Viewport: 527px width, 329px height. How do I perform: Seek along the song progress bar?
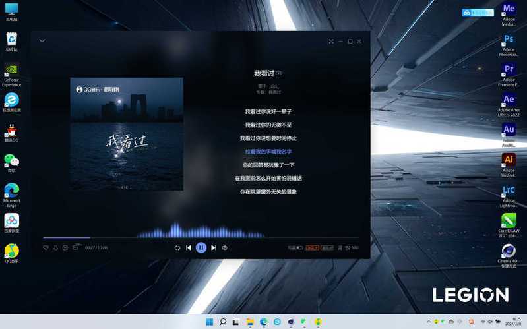pyautogui.click(x=201, y=237)
